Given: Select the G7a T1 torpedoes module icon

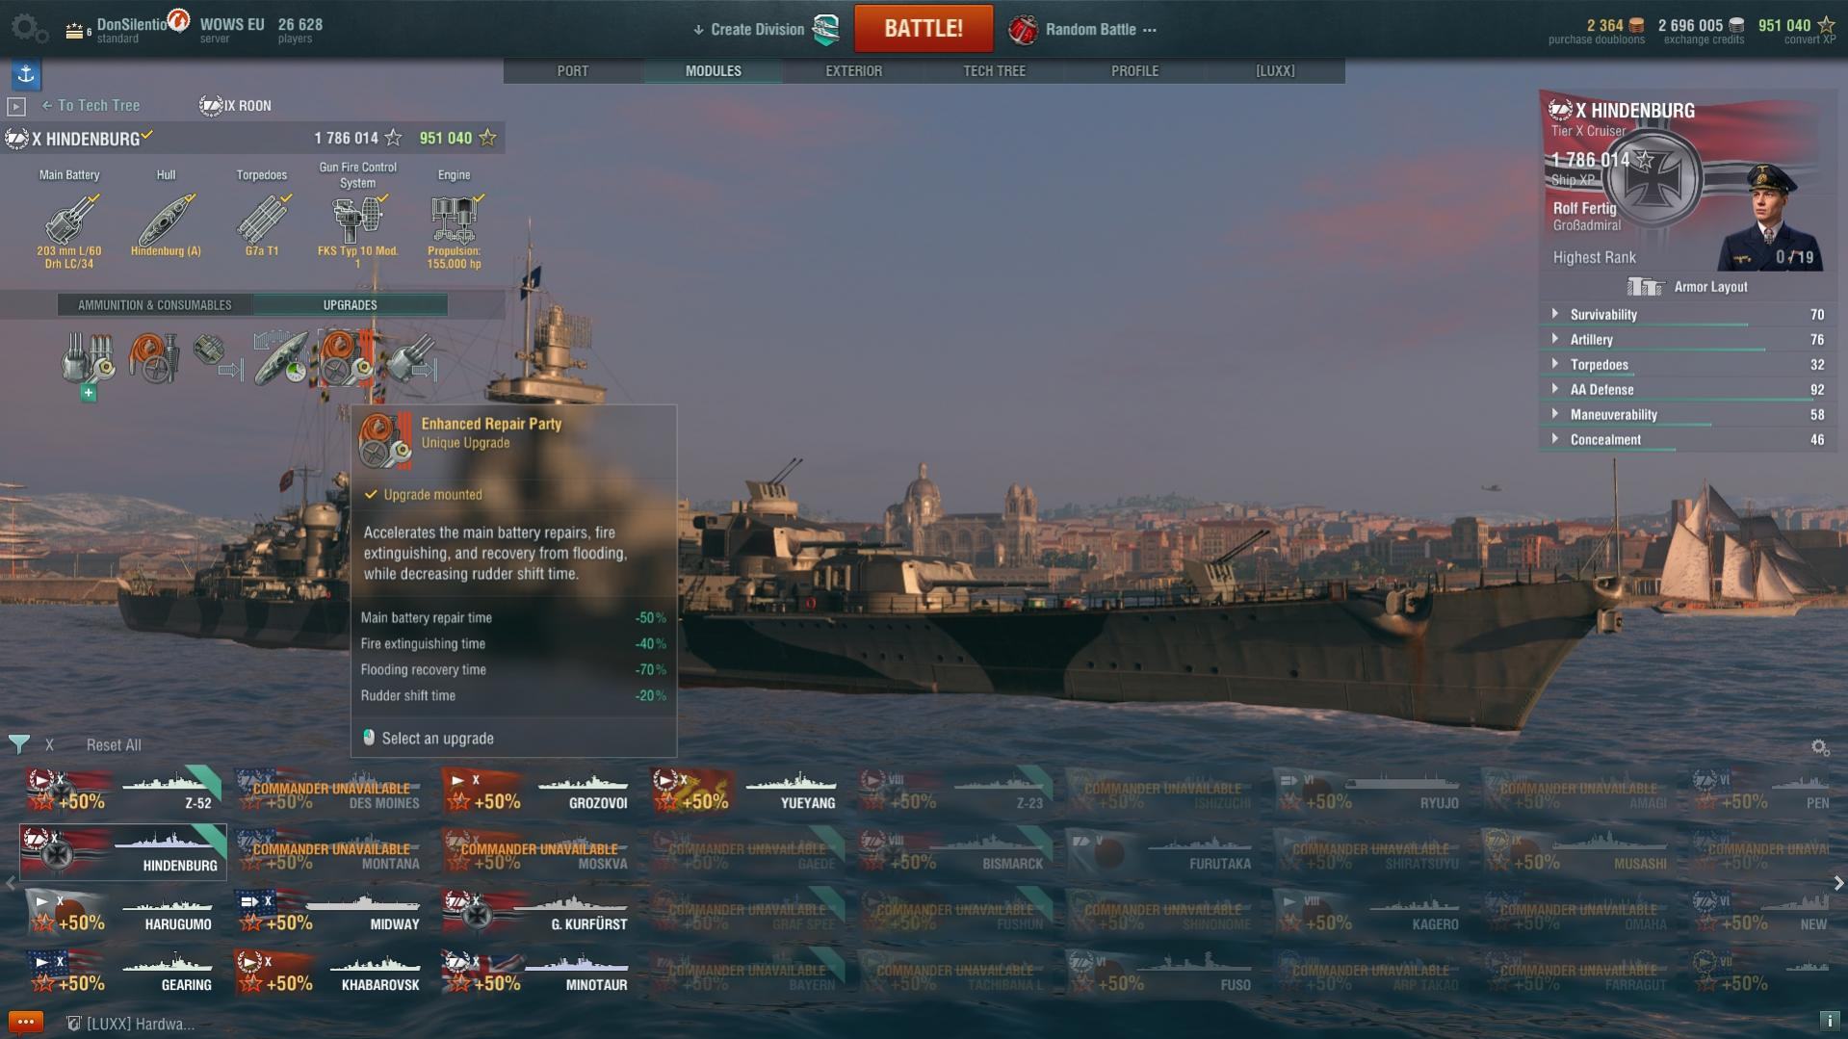Looking at the screenshot, I should 262,220.
